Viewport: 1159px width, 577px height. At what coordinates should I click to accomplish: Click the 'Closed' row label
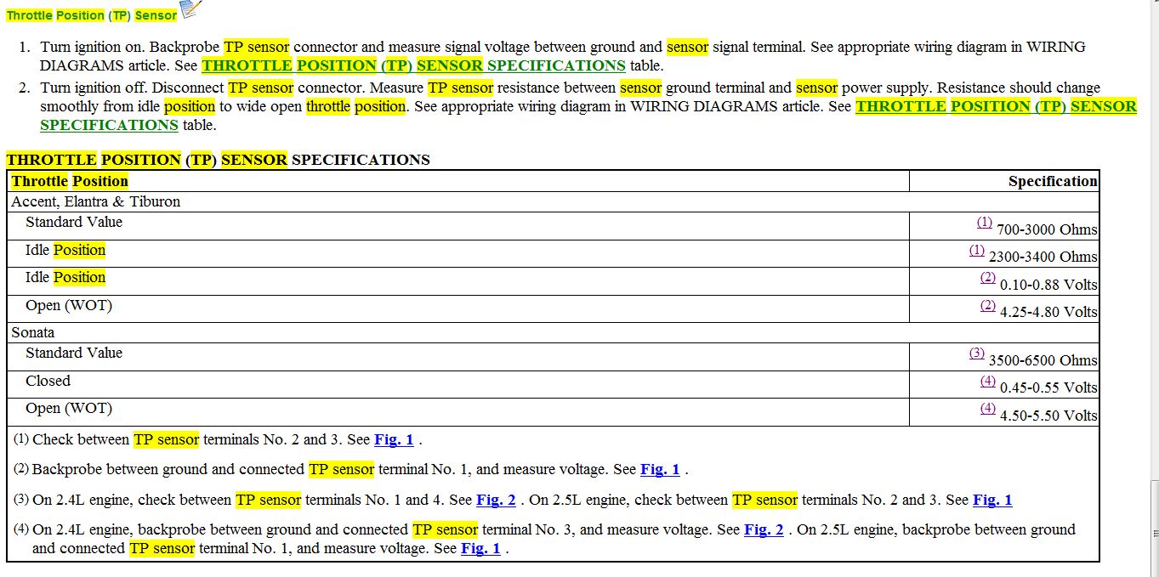[x=48, y=381]
